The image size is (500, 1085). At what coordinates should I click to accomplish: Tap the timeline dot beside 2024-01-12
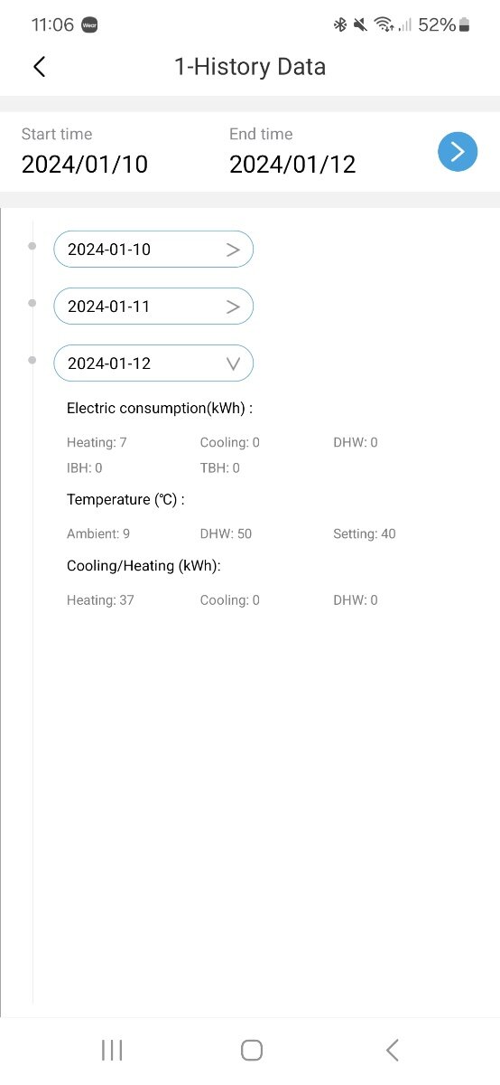(32, 360)
